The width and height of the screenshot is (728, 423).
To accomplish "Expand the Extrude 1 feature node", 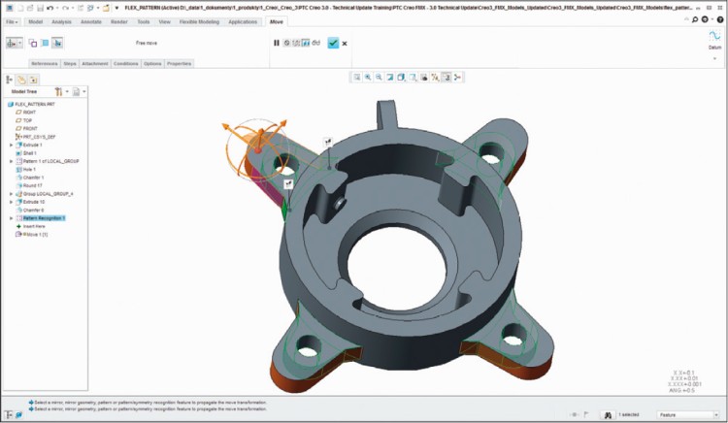I will pyautogui.click(x=11, y=145).
